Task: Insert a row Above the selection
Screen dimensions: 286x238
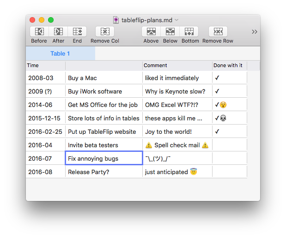Action: [x=151, y=31]
